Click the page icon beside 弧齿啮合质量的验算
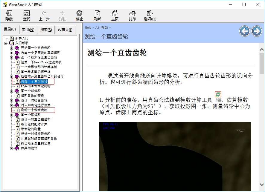The width and height of the screenshot is (265, 192). click(x=18, y=143)
